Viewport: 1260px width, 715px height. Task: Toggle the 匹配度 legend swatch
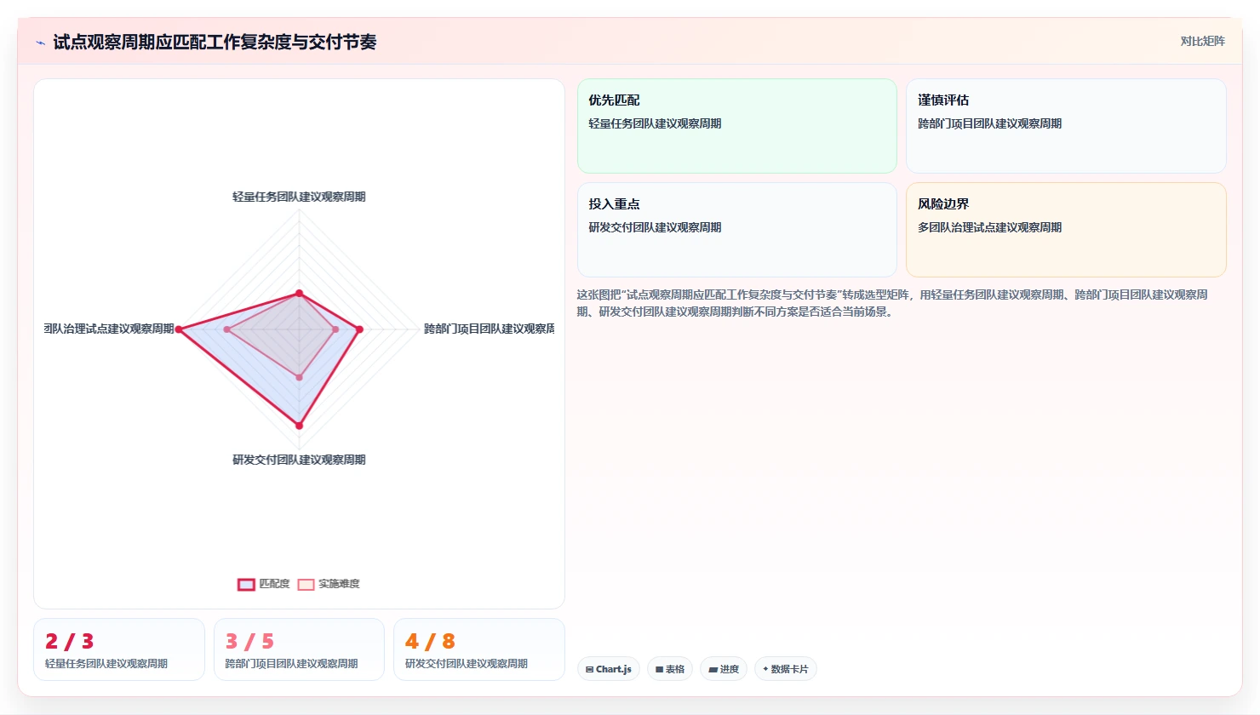click(x=246, y=584)
